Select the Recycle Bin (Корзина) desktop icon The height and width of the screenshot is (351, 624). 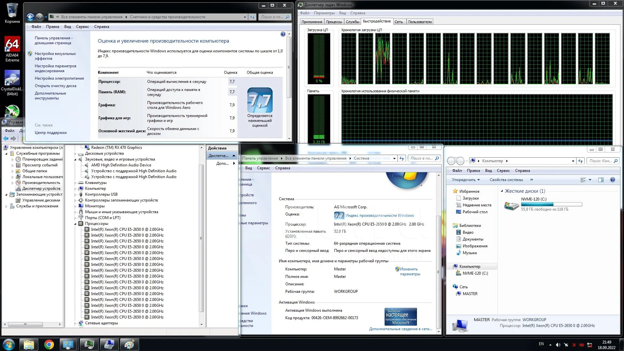point(12,13)
